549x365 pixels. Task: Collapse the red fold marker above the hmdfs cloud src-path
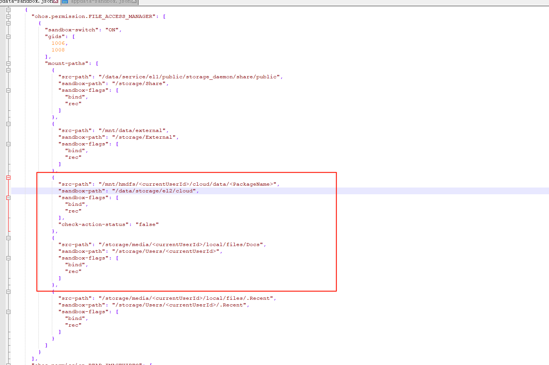[8, 177]
